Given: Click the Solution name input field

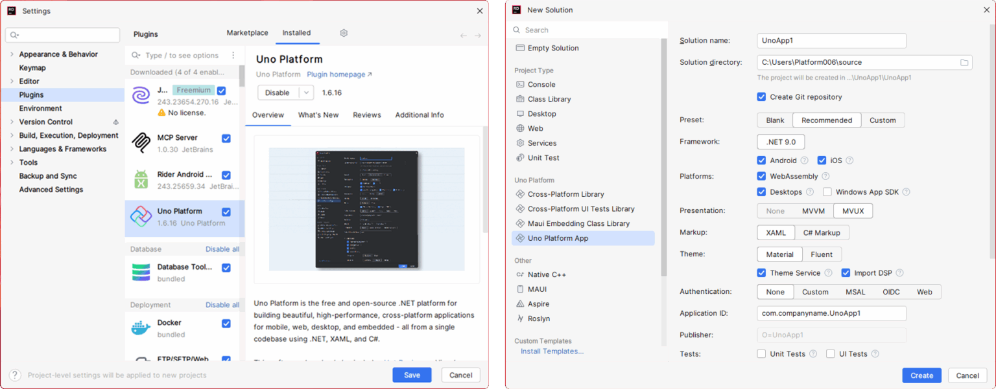Looking at the screenshot, I should point(831,41).
